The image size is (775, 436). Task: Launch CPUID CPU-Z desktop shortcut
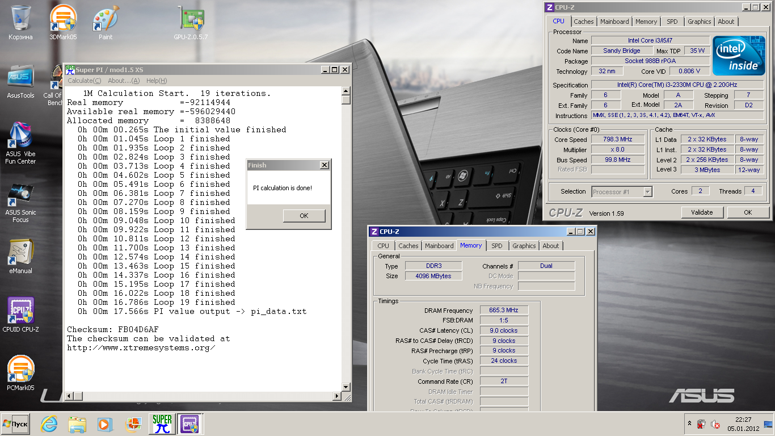20,315
